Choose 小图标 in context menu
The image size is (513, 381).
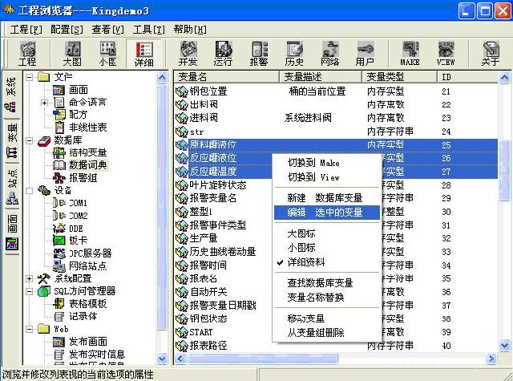326,248
